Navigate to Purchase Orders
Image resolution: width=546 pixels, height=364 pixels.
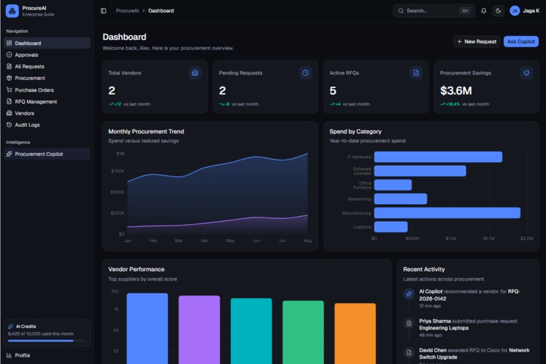click(x=47, y=90)
